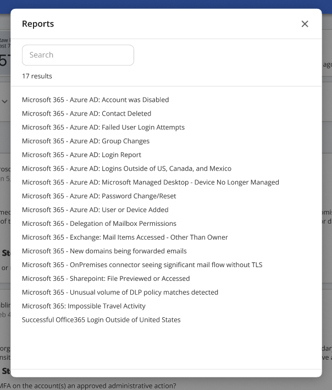
Task: Open Azure AD: Password Change/Reset report
Action: tap(99, 196)
